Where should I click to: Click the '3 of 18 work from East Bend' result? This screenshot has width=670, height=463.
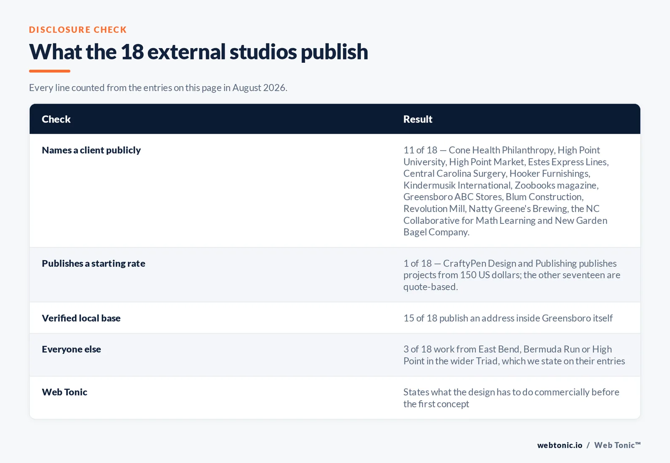[514, 355]
